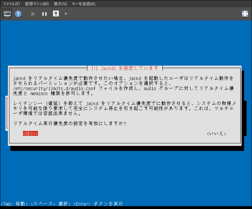The width and height of the screenshot is (252, 209).
Task: Select the <はい> button
Action: point(31,133)
